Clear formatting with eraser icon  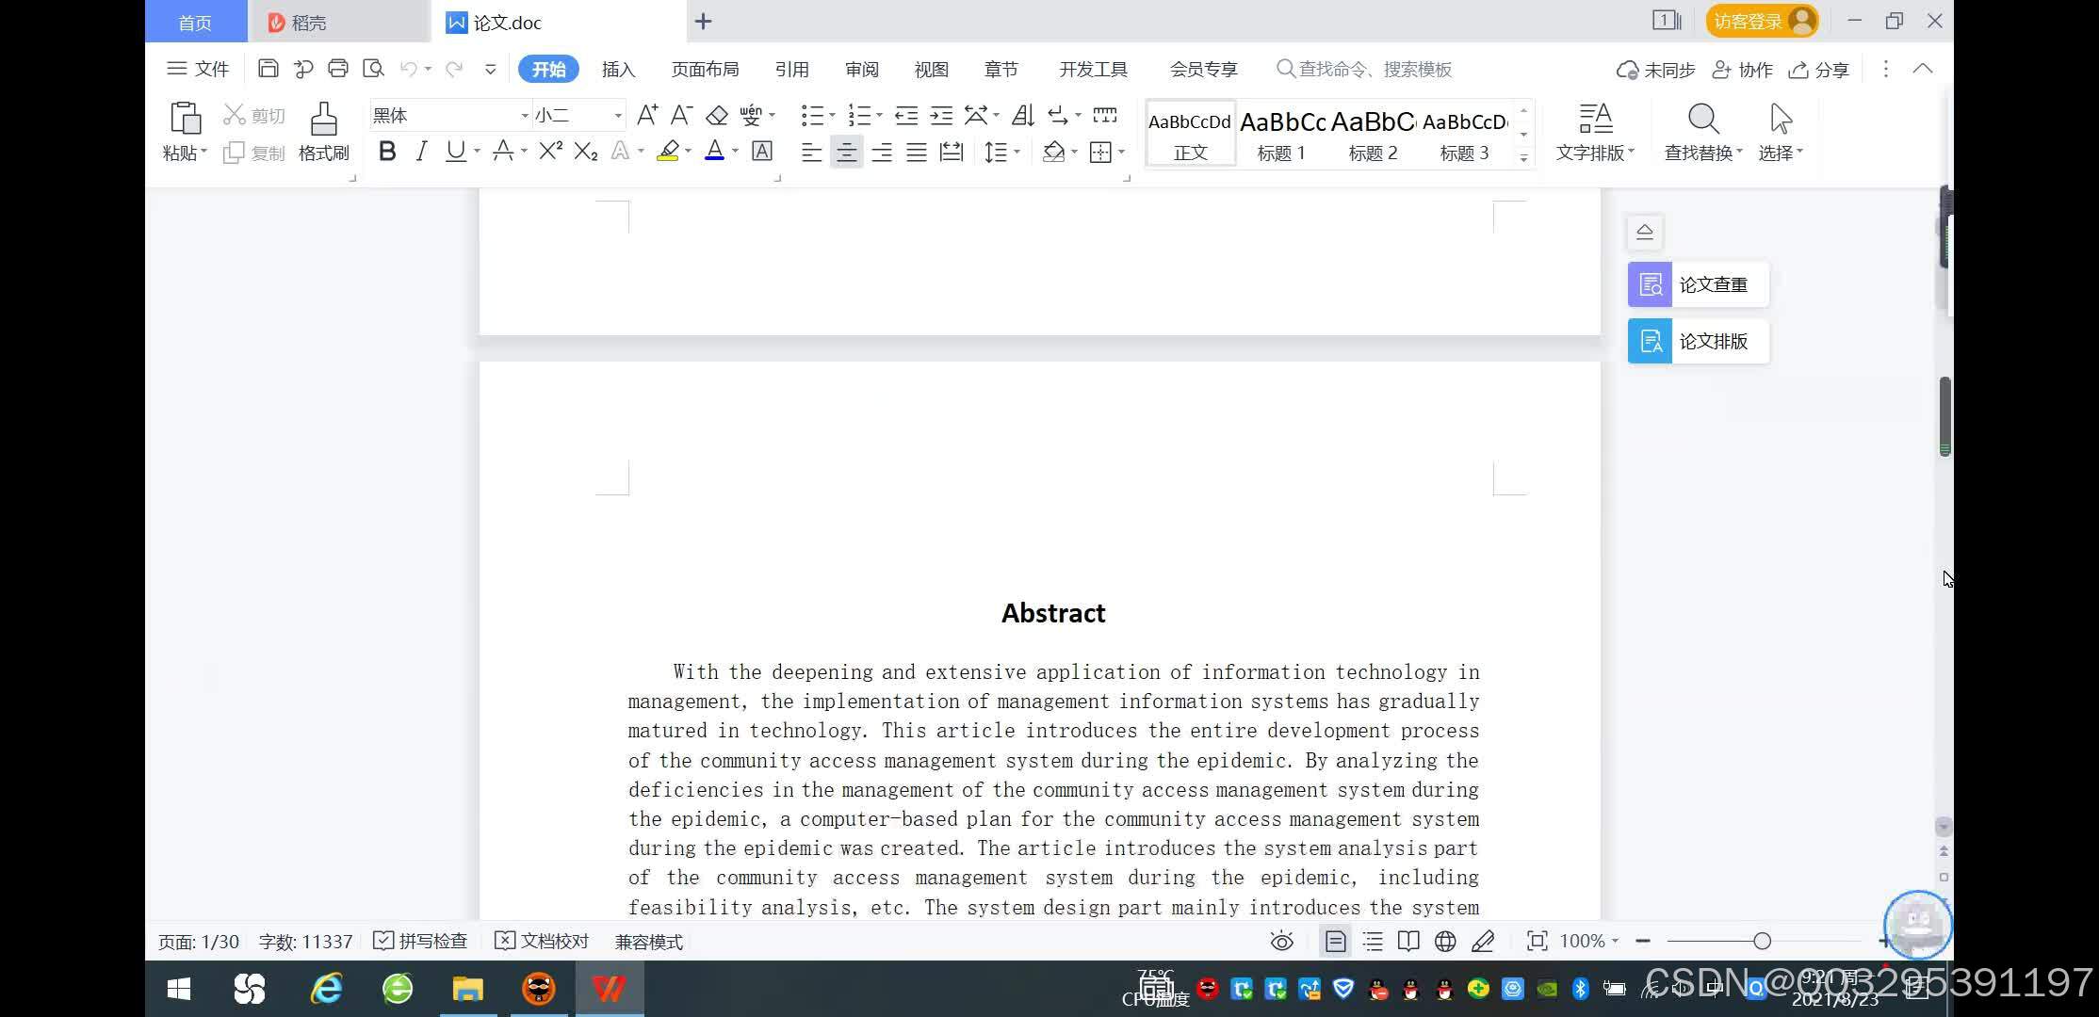(717, 115)
